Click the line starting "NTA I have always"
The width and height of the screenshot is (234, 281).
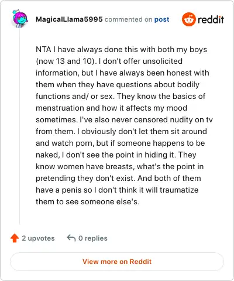click(x=121, y=50)
